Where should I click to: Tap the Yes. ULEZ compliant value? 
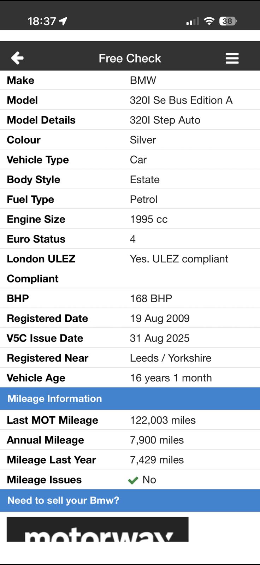point(179,259)
